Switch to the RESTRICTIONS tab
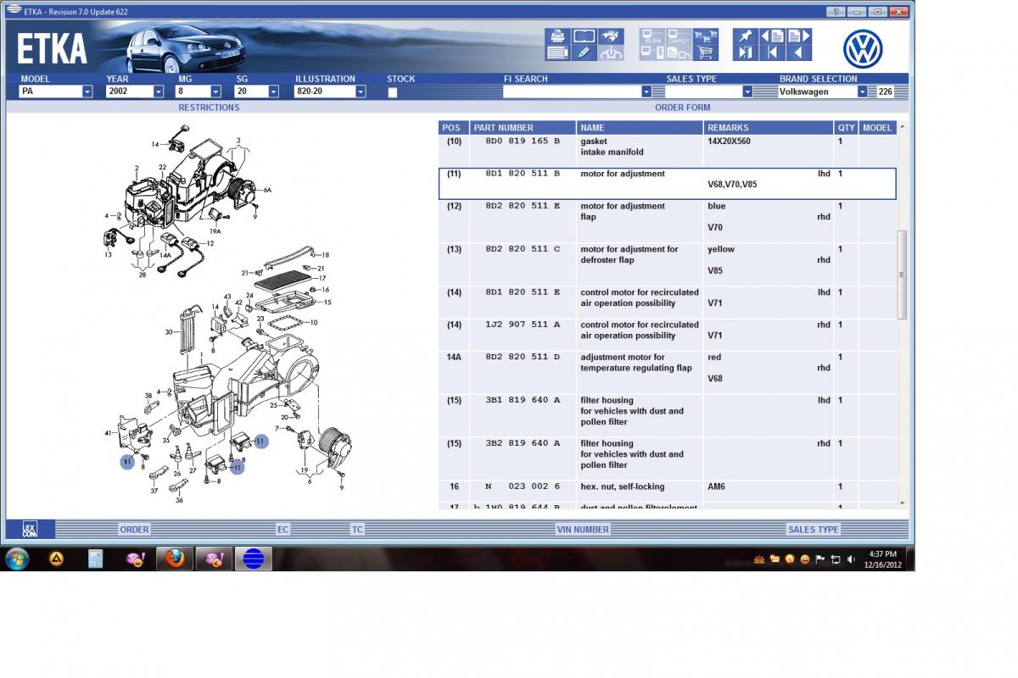The width and height of the screenshot is (1018, 678). click(x=209, y=108)
